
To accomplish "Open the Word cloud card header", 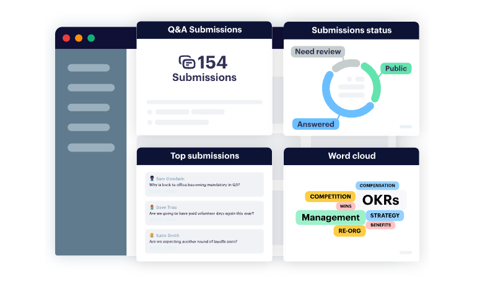I will point(351,156).
